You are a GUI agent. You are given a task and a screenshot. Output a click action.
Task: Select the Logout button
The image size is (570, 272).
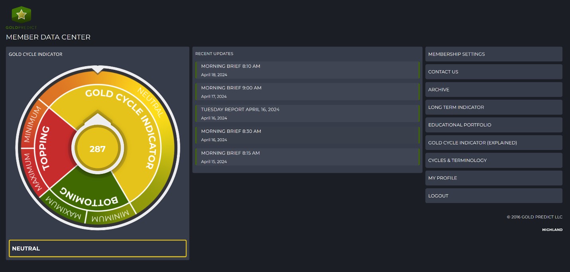tap(493, 196)
